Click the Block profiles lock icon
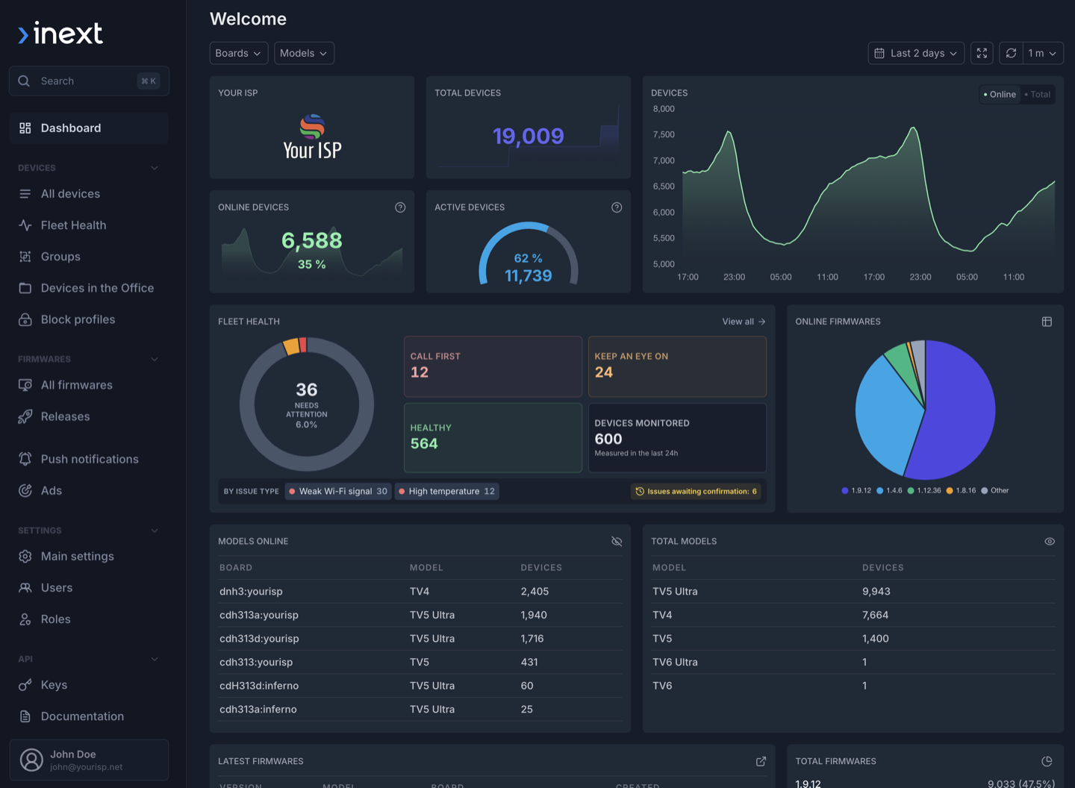 pyautogui.click(x=25, y=319)
